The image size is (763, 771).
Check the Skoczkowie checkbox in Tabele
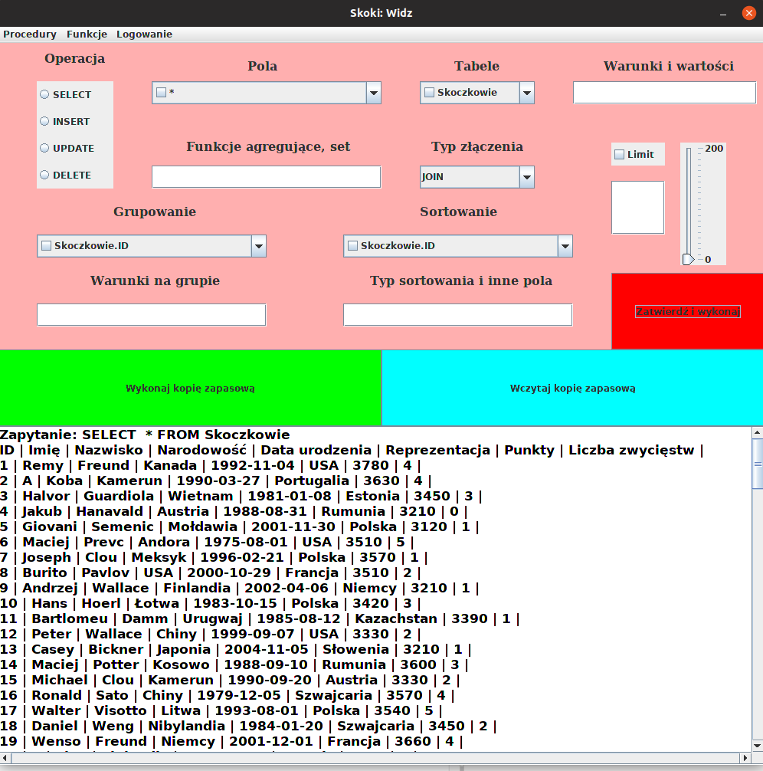point(429,92)
